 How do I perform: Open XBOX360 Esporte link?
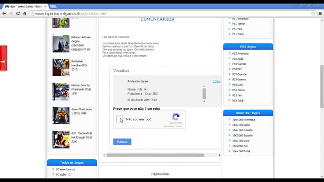click(x=242, y=135)
